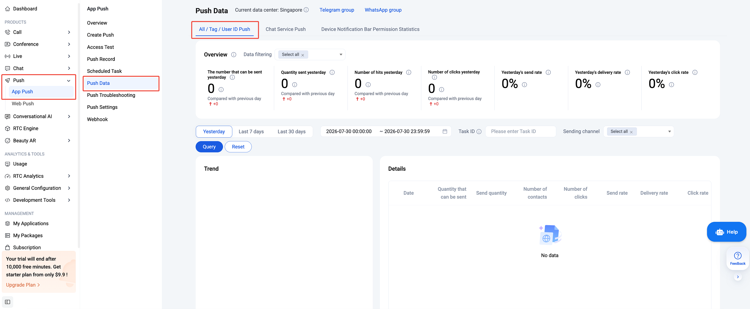Click the Chat bubble icon
The width and height of the screenshot is (750, 309).
pyautogui.click(x=7, y=68)
